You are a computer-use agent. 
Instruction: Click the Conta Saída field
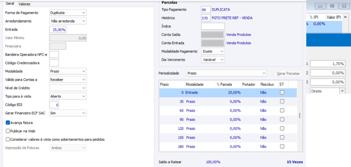click(x=213, y=35)
